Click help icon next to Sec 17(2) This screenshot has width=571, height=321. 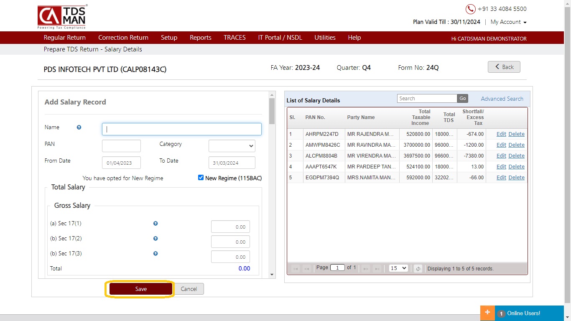coord(155,239)
